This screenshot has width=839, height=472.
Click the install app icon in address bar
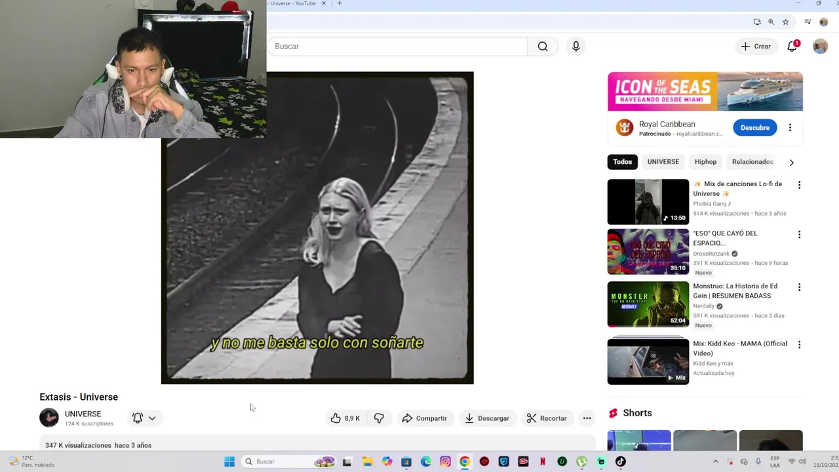click(x=757, y=22)
